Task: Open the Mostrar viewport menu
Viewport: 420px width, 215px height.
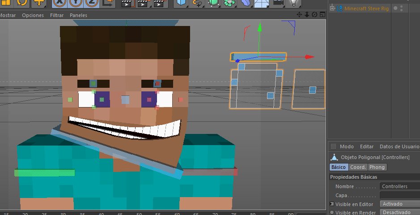Action: click(7, 15)
